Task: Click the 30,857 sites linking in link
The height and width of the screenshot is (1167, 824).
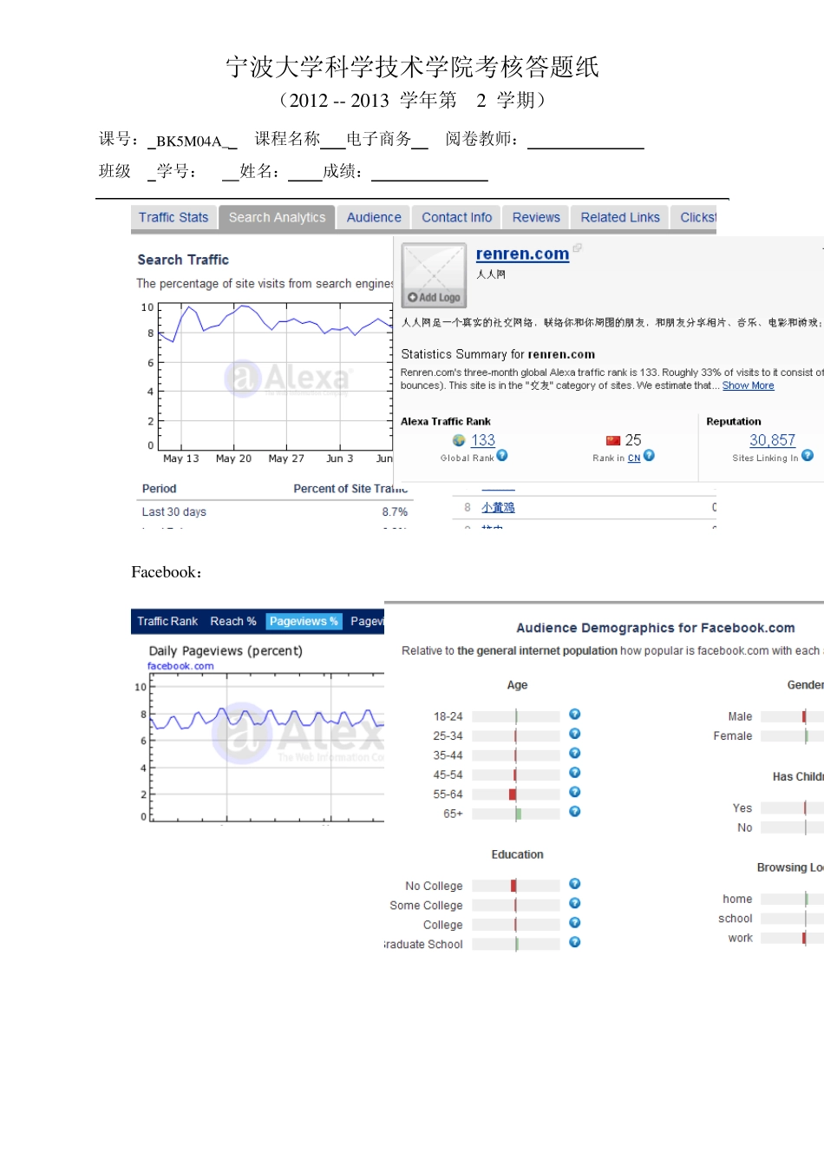Action: coord(772,440)
